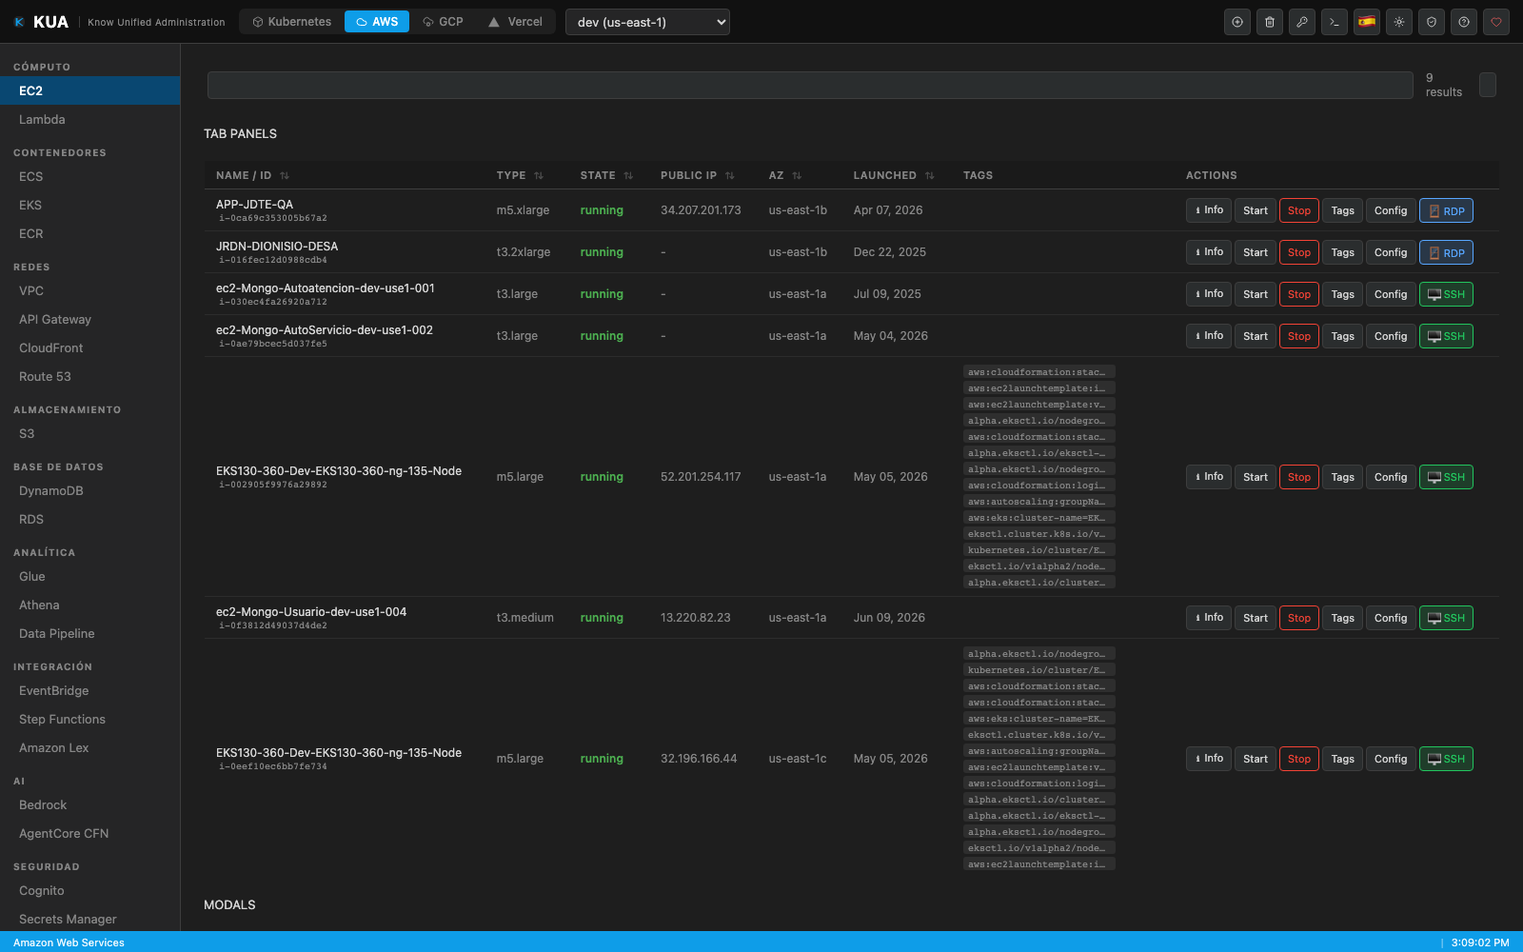Switch to the GCP provider tab

point(443,22)
